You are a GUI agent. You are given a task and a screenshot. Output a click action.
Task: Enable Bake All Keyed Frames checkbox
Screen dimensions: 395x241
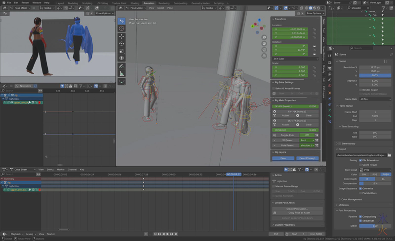pos(274,89)
